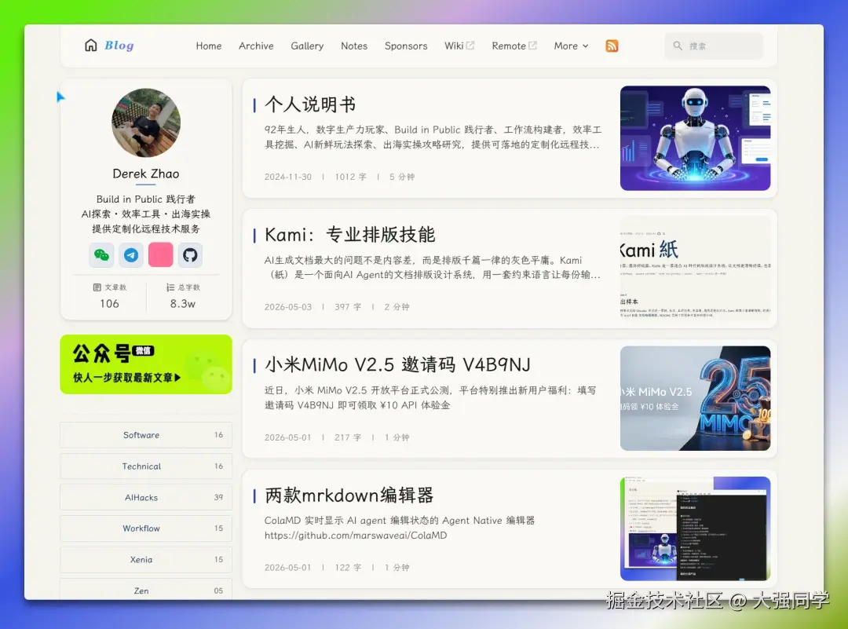The width and height of the screenshot is (848, 629).
Task: Click the date 2026-05-03
Action: pos(287,307)
